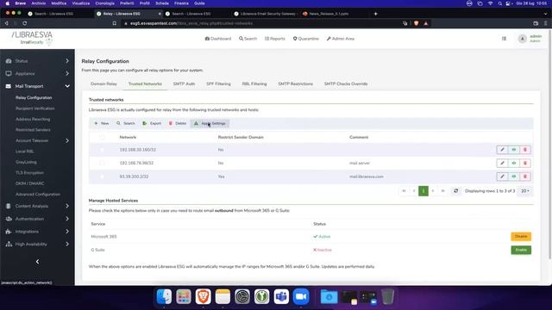
Task: Collapse the Mail Transport section
Action: (37, 86)
